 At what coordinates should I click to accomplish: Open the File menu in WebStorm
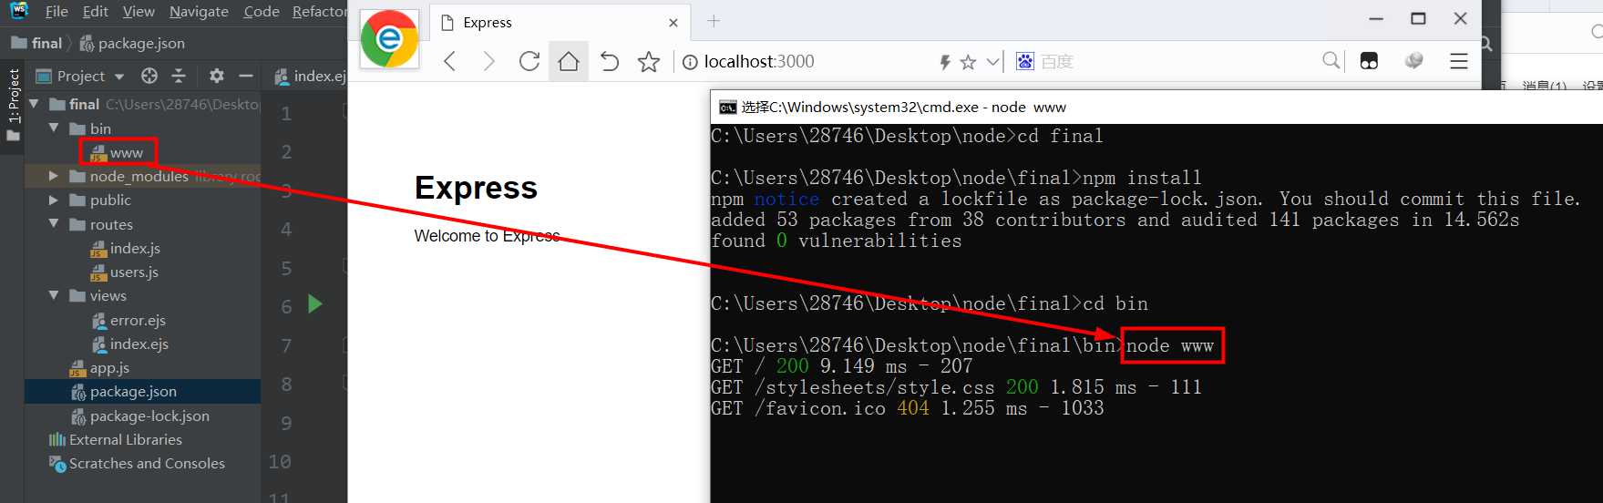click(57, 11)
